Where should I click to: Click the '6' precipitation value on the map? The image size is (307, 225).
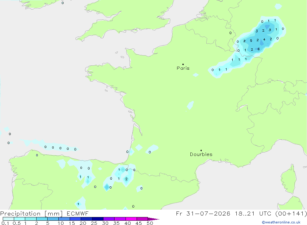(258, 49)
